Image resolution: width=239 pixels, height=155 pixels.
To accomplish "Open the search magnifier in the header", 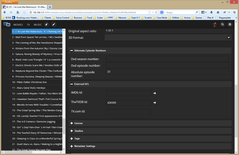I will coord(222,24).
